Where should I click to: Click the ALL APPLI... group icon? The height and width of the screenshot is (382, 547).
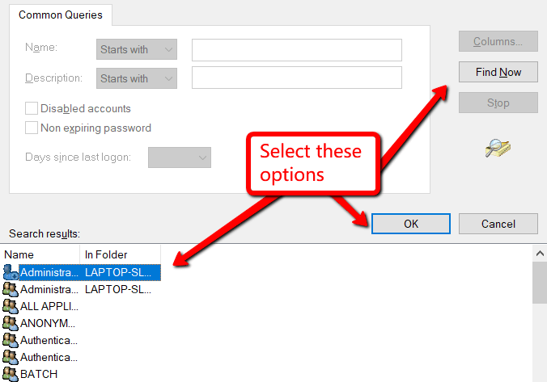click(x=10, y=306)
